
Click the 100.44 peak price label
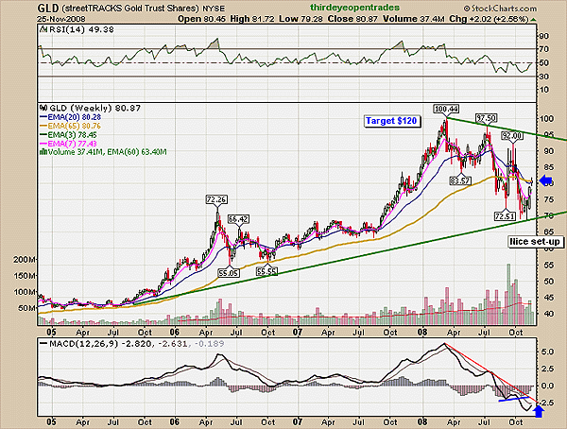point(446,109)
